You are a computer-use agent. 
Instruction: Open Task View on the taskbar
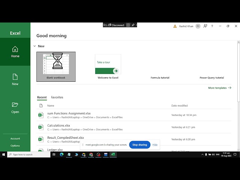tap(54, 154)
